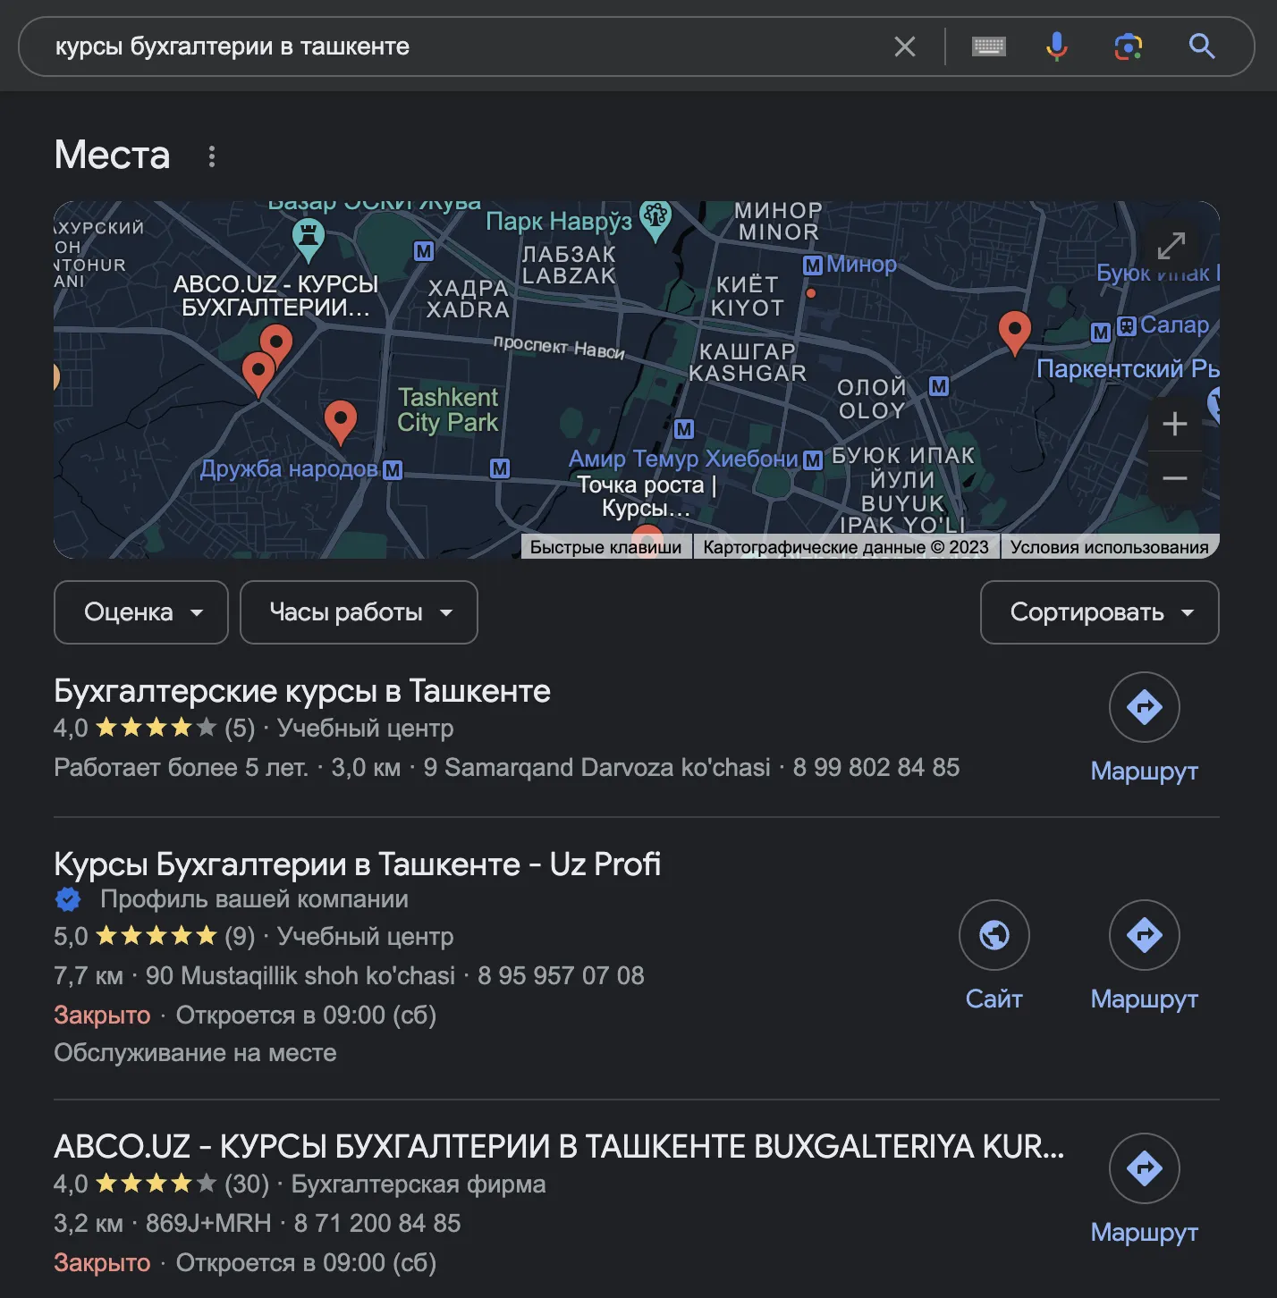Click the chess tower landmark icon on map

309,240
